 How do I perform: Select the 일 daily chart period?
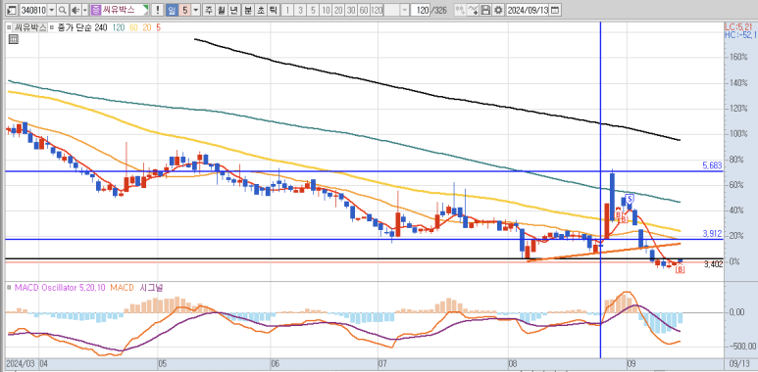(x=173, y=10)
